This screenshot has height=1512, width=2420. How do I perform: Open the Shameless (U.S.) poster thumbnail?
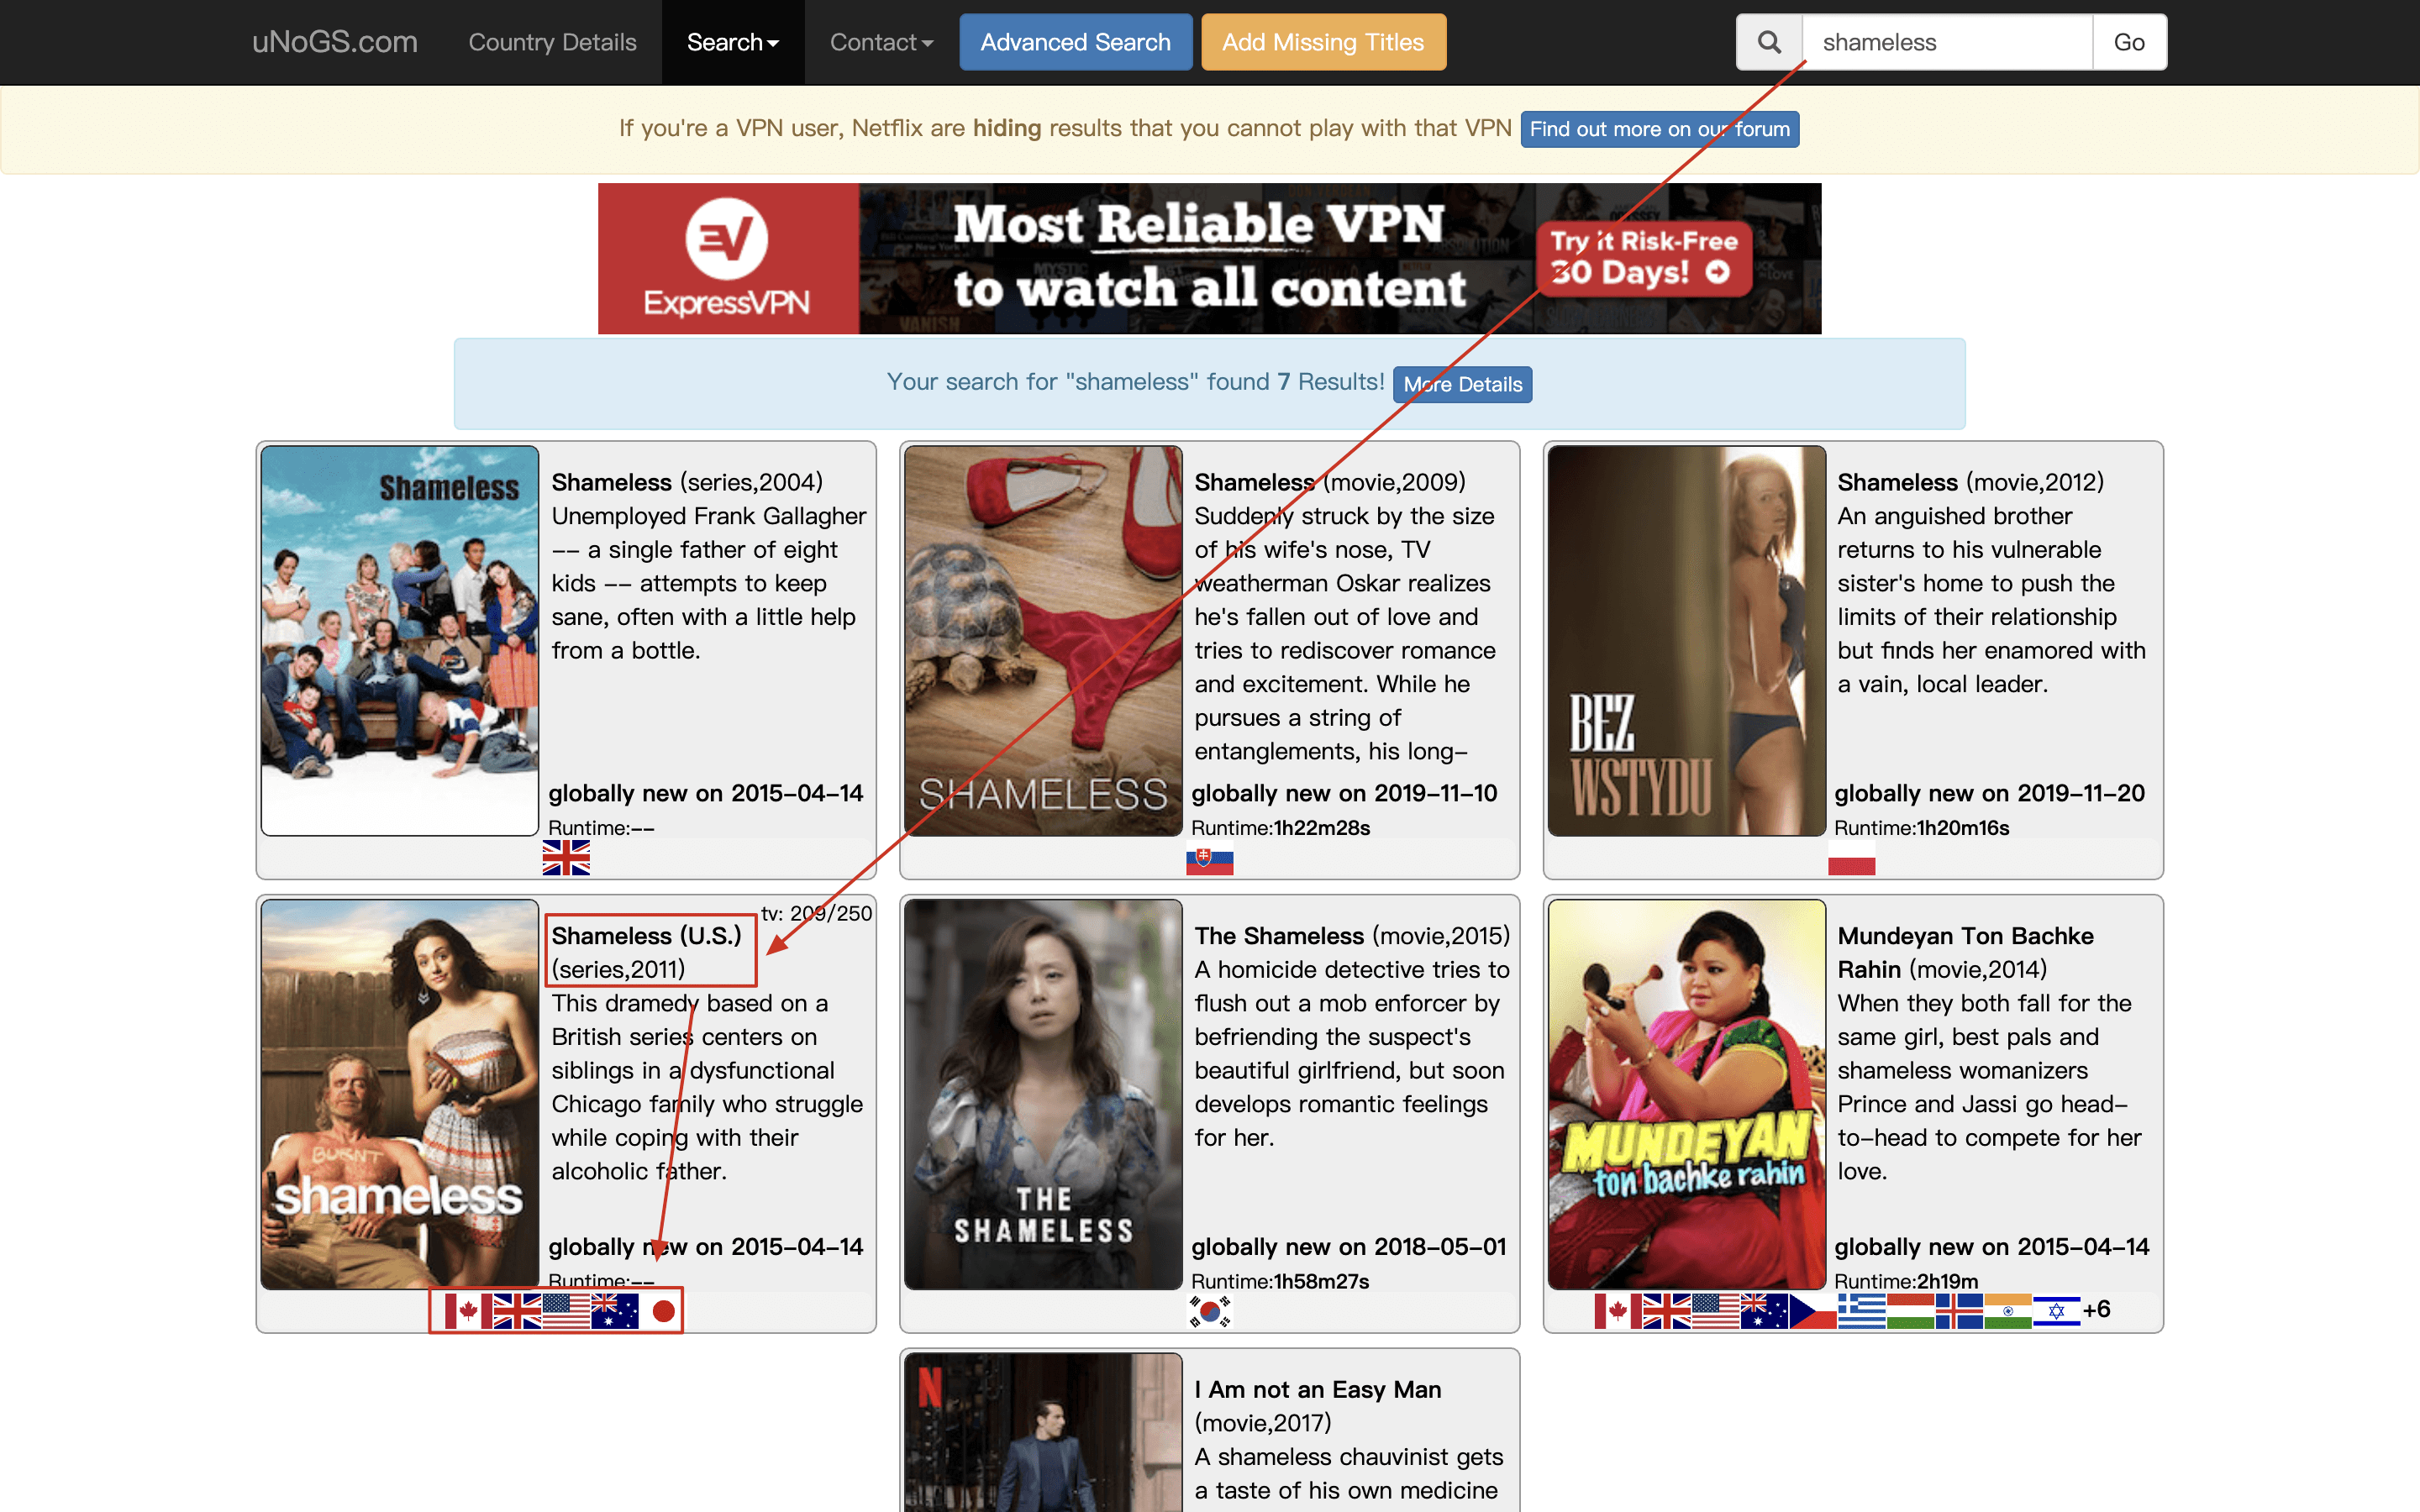pos(400,1094)
